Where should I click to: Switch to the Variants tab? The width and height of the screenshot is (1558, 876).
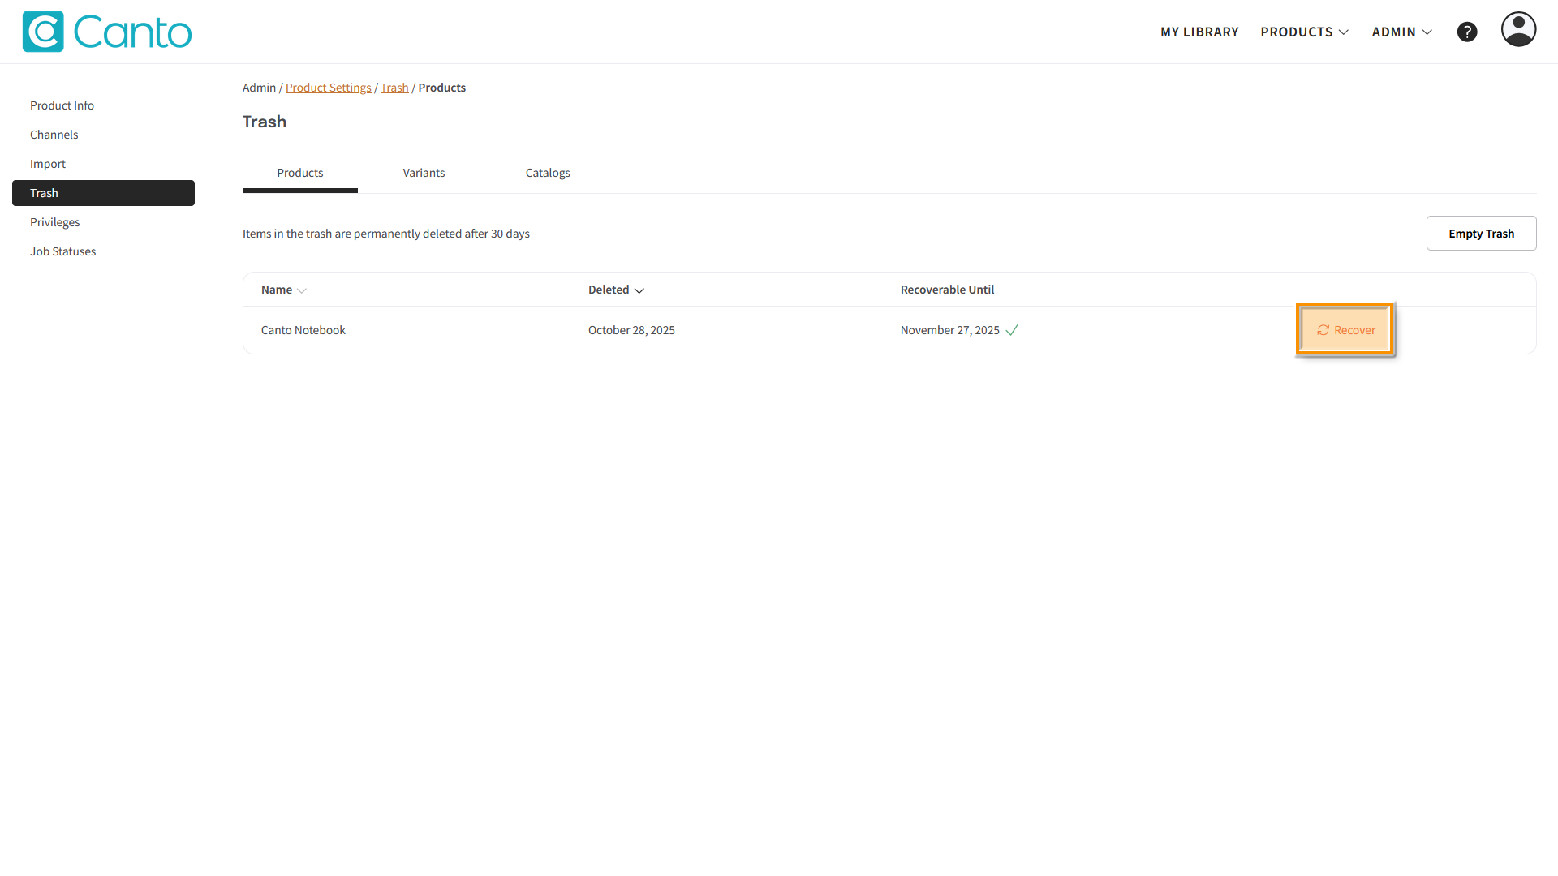click(x=424, y=173)
